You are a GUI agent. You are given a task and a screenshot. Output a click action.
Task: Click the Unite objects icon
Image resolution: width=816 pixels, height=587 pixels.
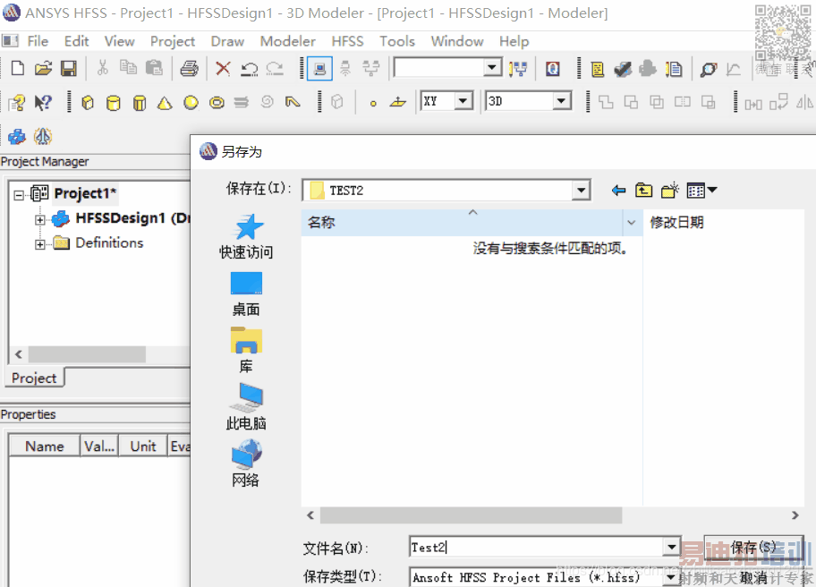coord(606,102)
